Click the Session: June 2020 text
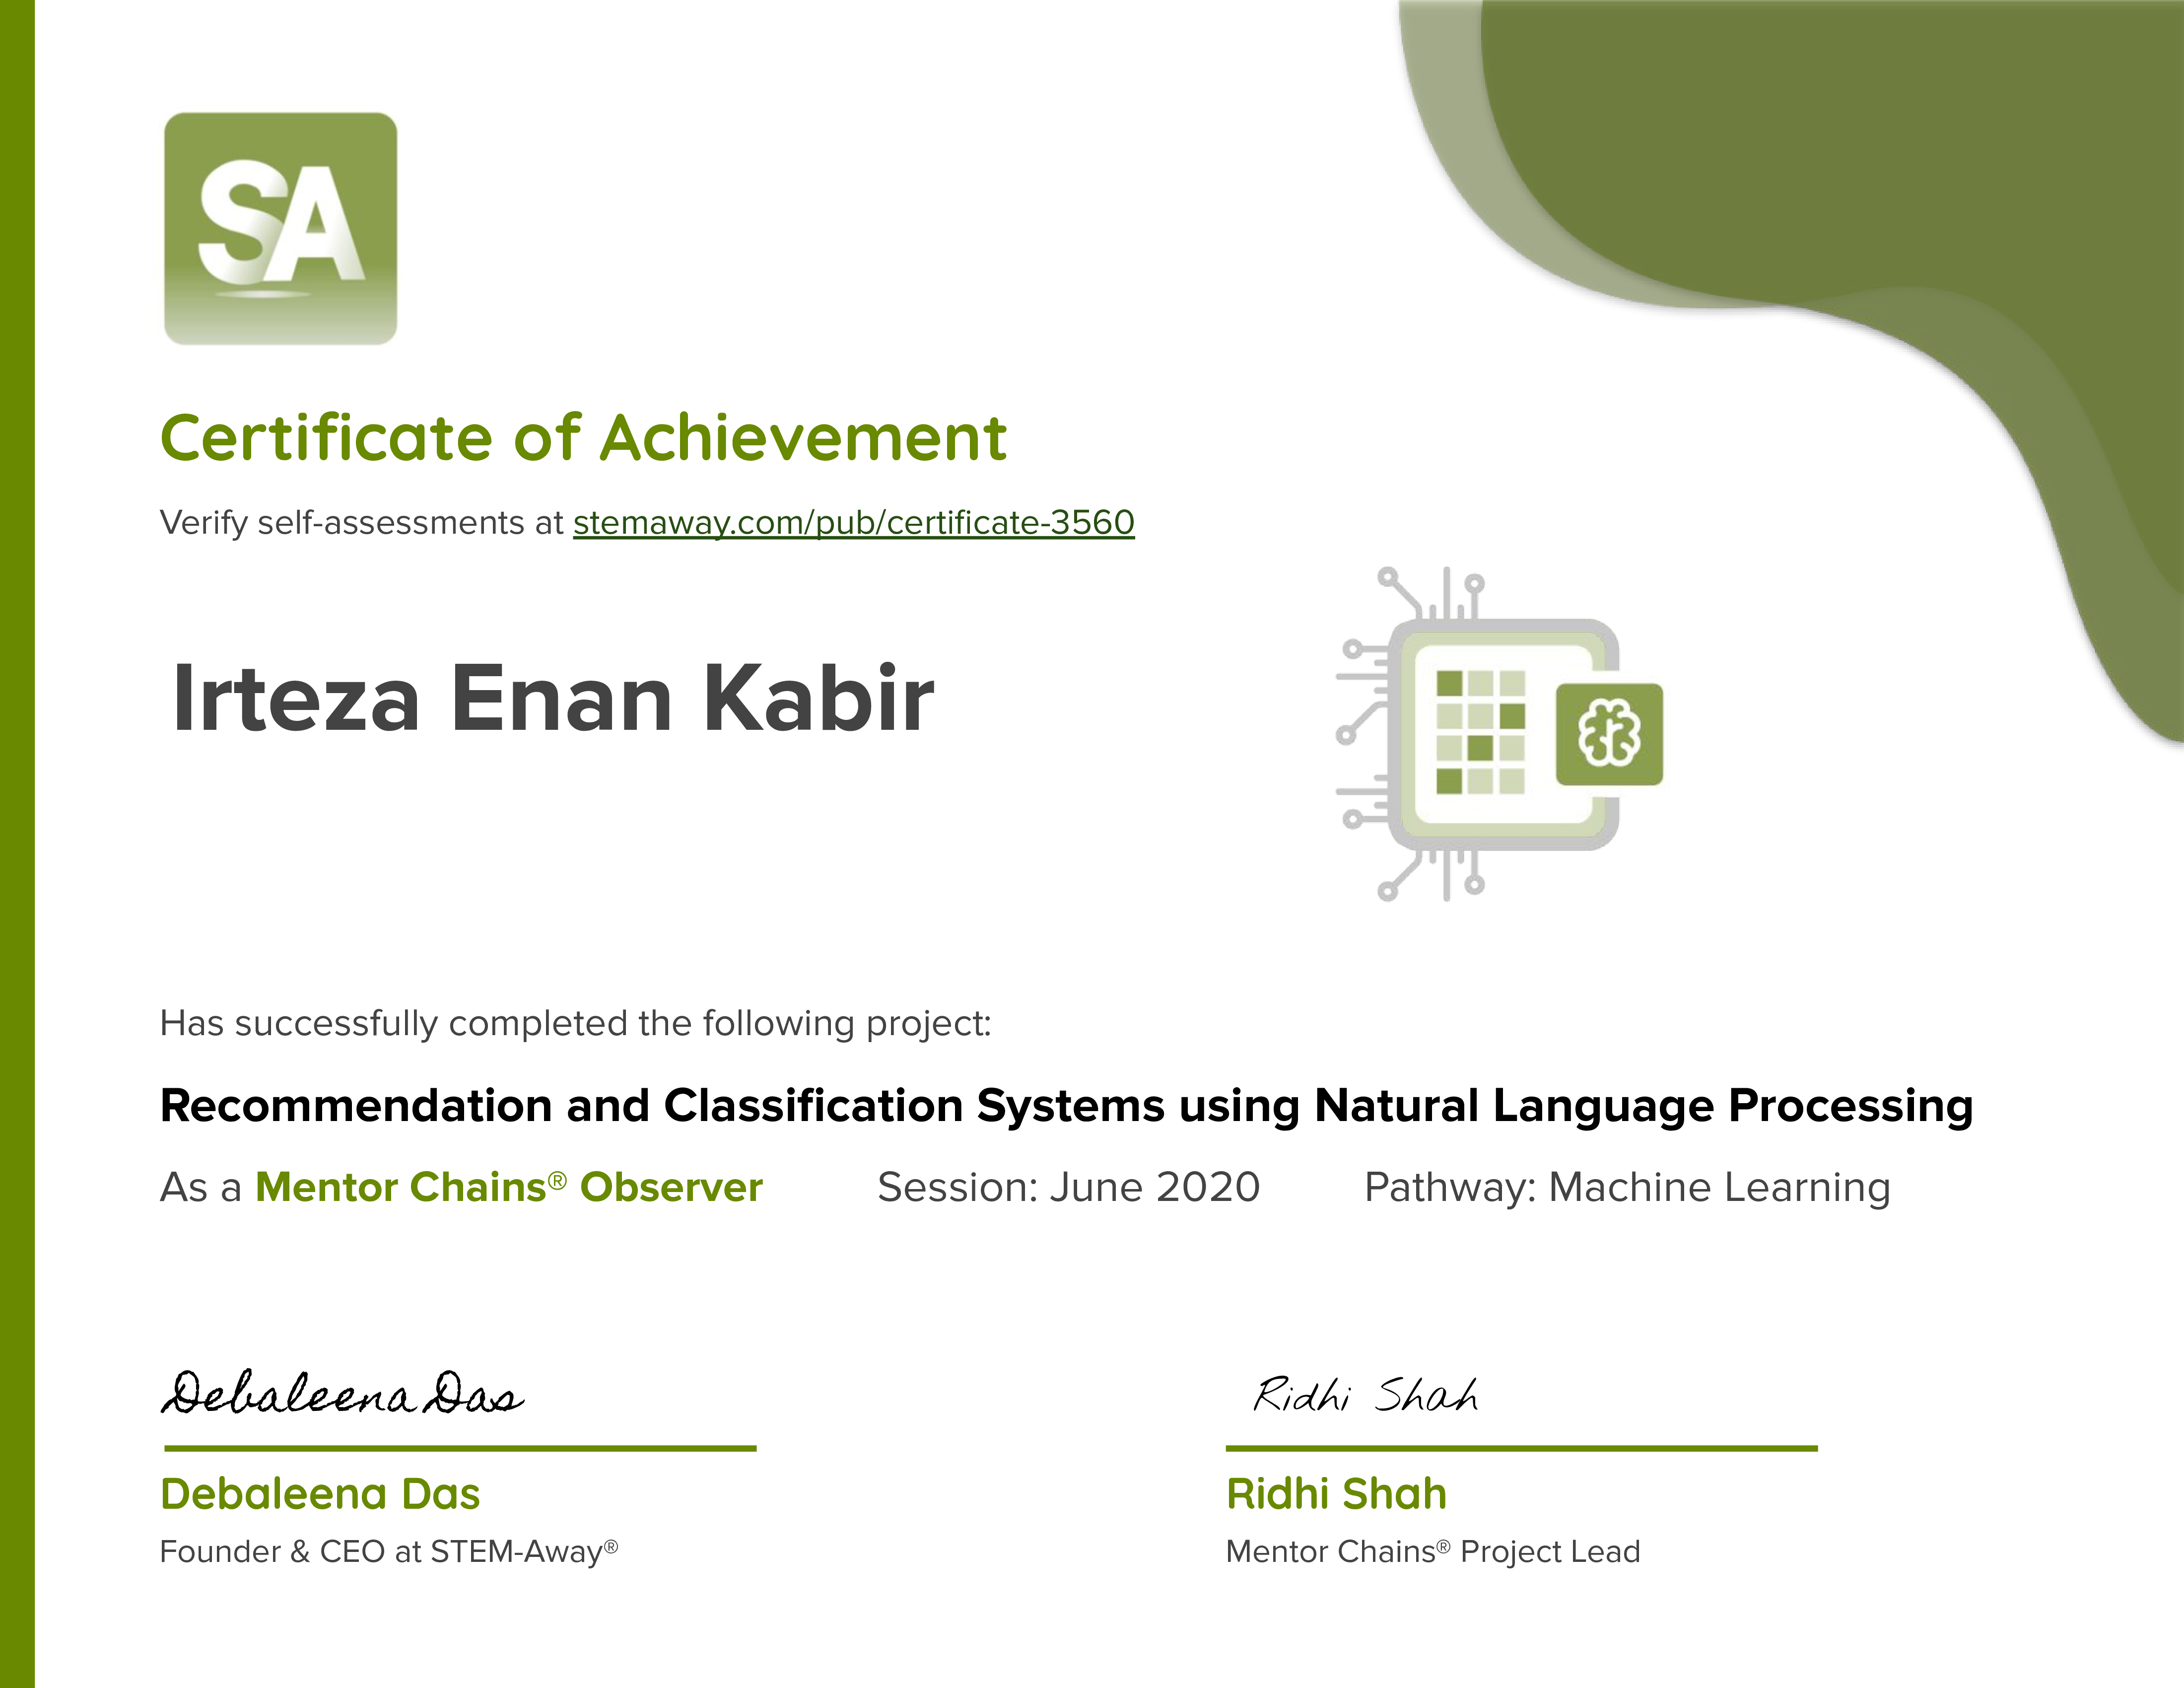The height and width of the screenshot is (1688, 2184). [x=1068, y=1187]
